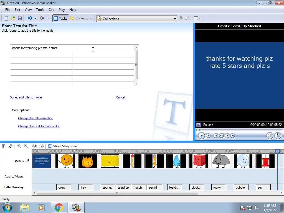Open the Play menu
Image resolution: width=284 pixels, height=213 pixels.
coord(62,10)
